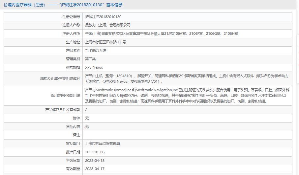Click the 适用范围/预期用途 row label
Screen dimensions: 299x175
pos(65,96)
